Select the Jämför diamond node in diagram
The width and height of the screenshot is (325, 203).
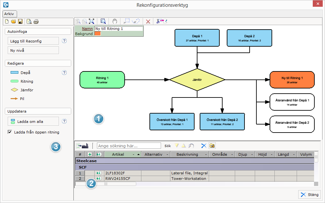[197, 79]
